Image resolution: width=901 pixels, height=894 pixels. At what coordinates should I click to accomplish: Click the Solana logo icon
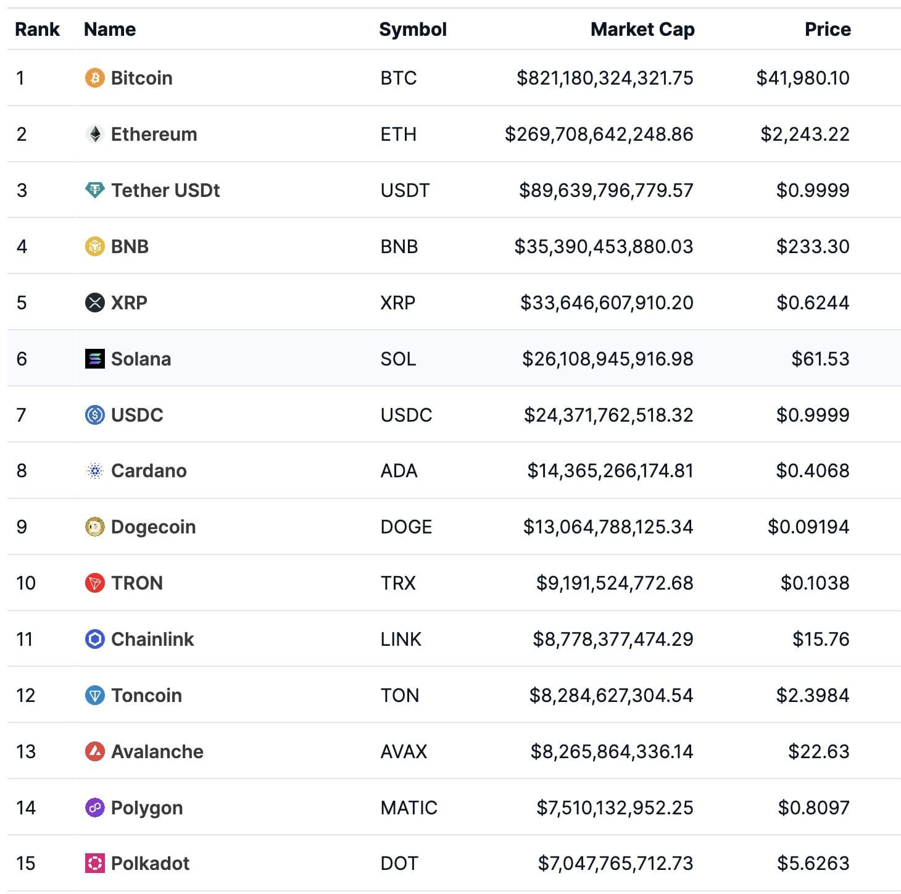[94, 359]
